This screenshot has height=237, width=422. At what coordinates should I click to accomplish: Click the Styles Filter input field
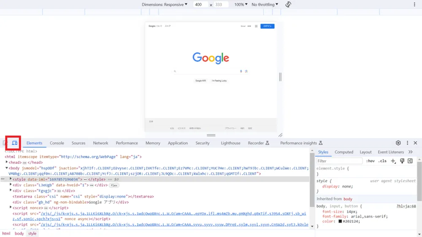click(x=339, y=161)
